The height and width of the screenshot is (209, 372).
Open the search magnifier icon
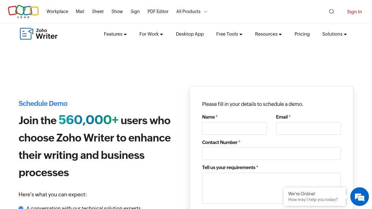(x=331, y=11)
